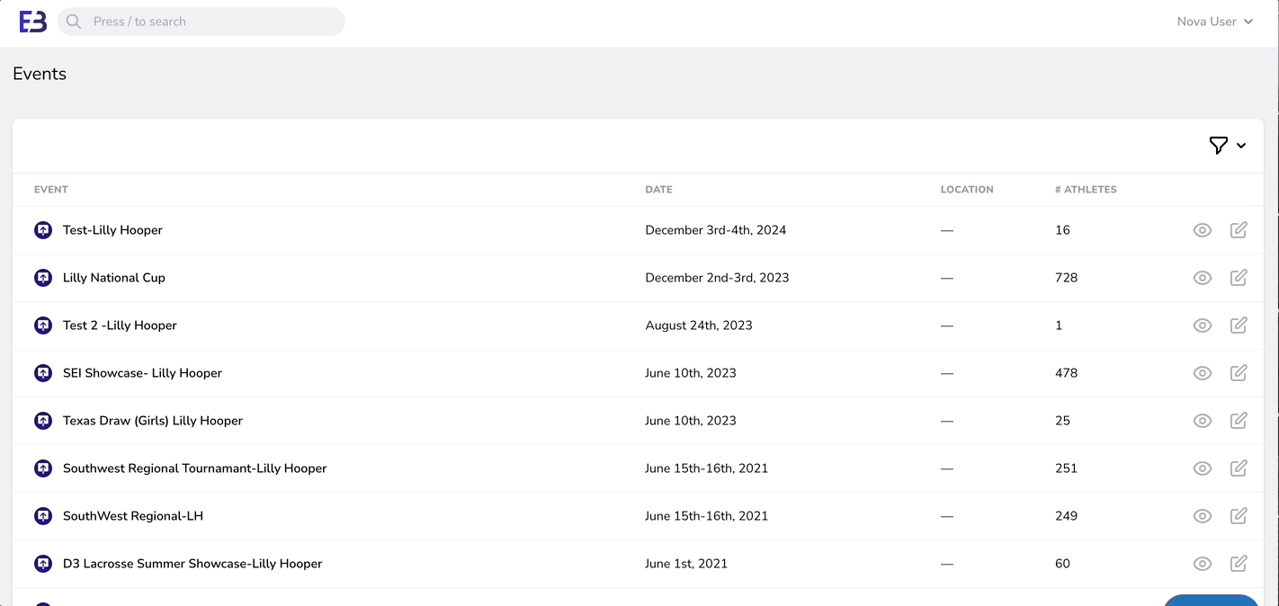Click edit icon for SouthWest Regional-LH
The height and width of the screenshot is (606, 1279).
click(1239, 516)
